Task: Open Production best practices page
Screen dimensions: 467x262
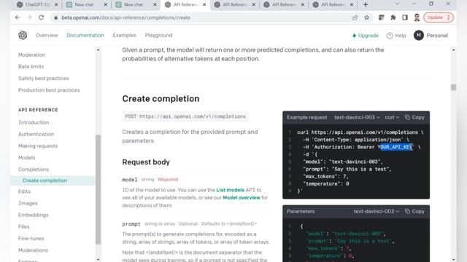Action: 49,90
